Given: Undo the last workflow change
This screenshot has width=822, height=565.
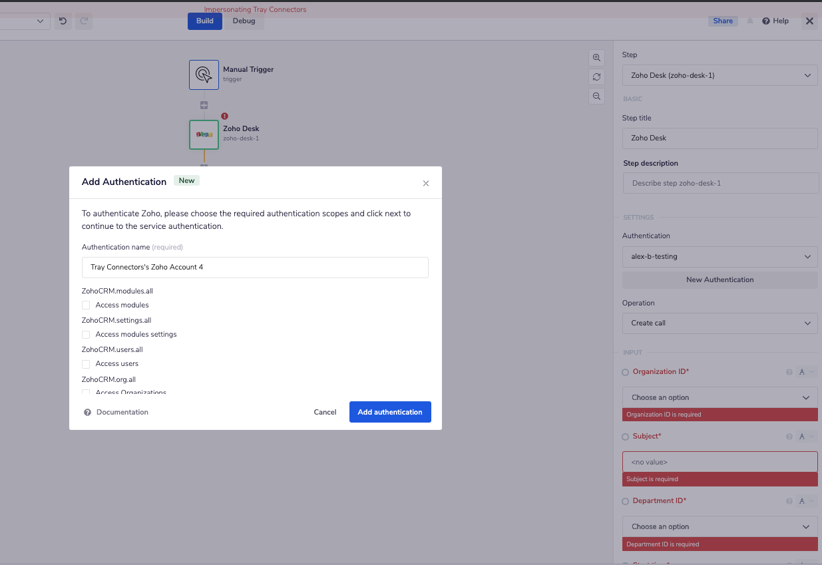Looking at the screenshot, I should pos(63,21).
